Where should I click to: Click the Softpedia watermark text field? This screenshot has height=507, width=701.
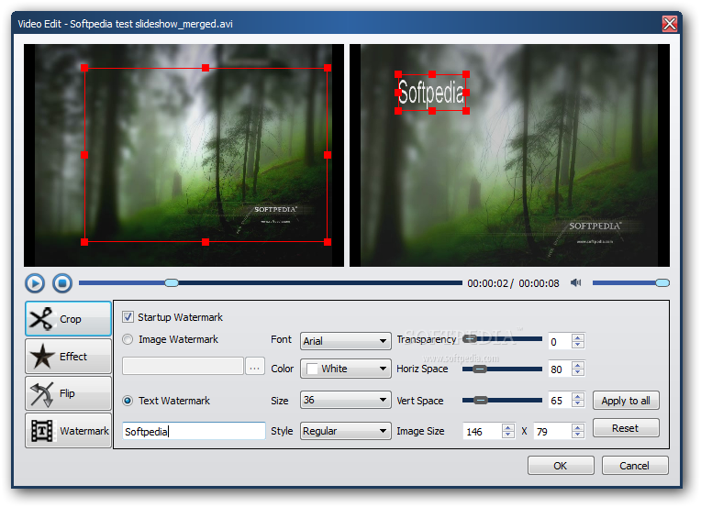point(194,431)
